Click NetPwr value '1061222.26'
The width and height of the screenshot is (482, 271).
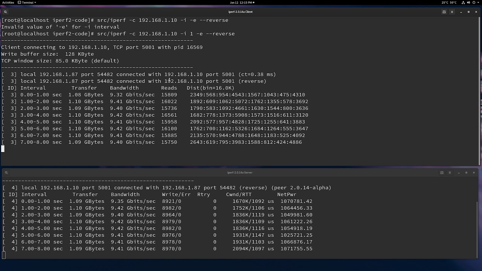(296, 221)
